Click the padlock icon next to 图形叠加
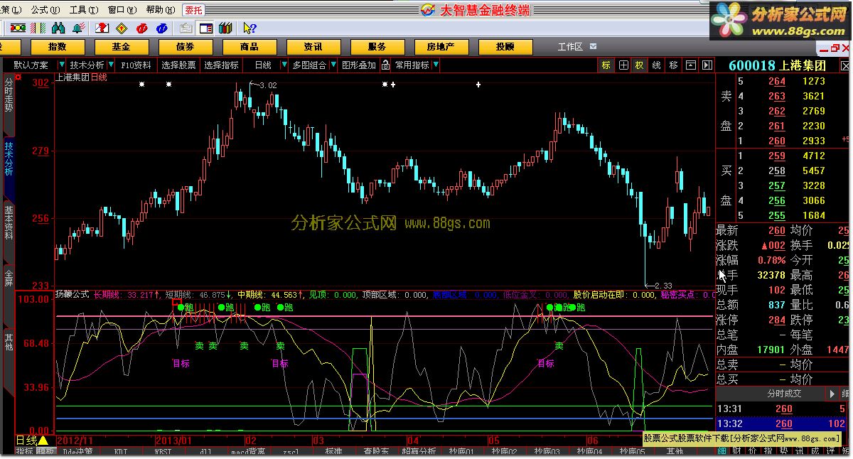Image resolution: width=853 pixels, height=459 pixels. click(385, 65)
